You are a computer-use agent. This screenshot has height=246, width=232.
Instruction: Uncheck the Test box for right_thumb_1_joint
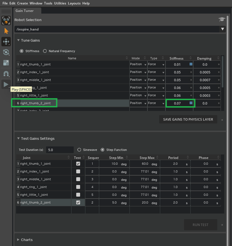pyautogui.click(x=78, y=164)
